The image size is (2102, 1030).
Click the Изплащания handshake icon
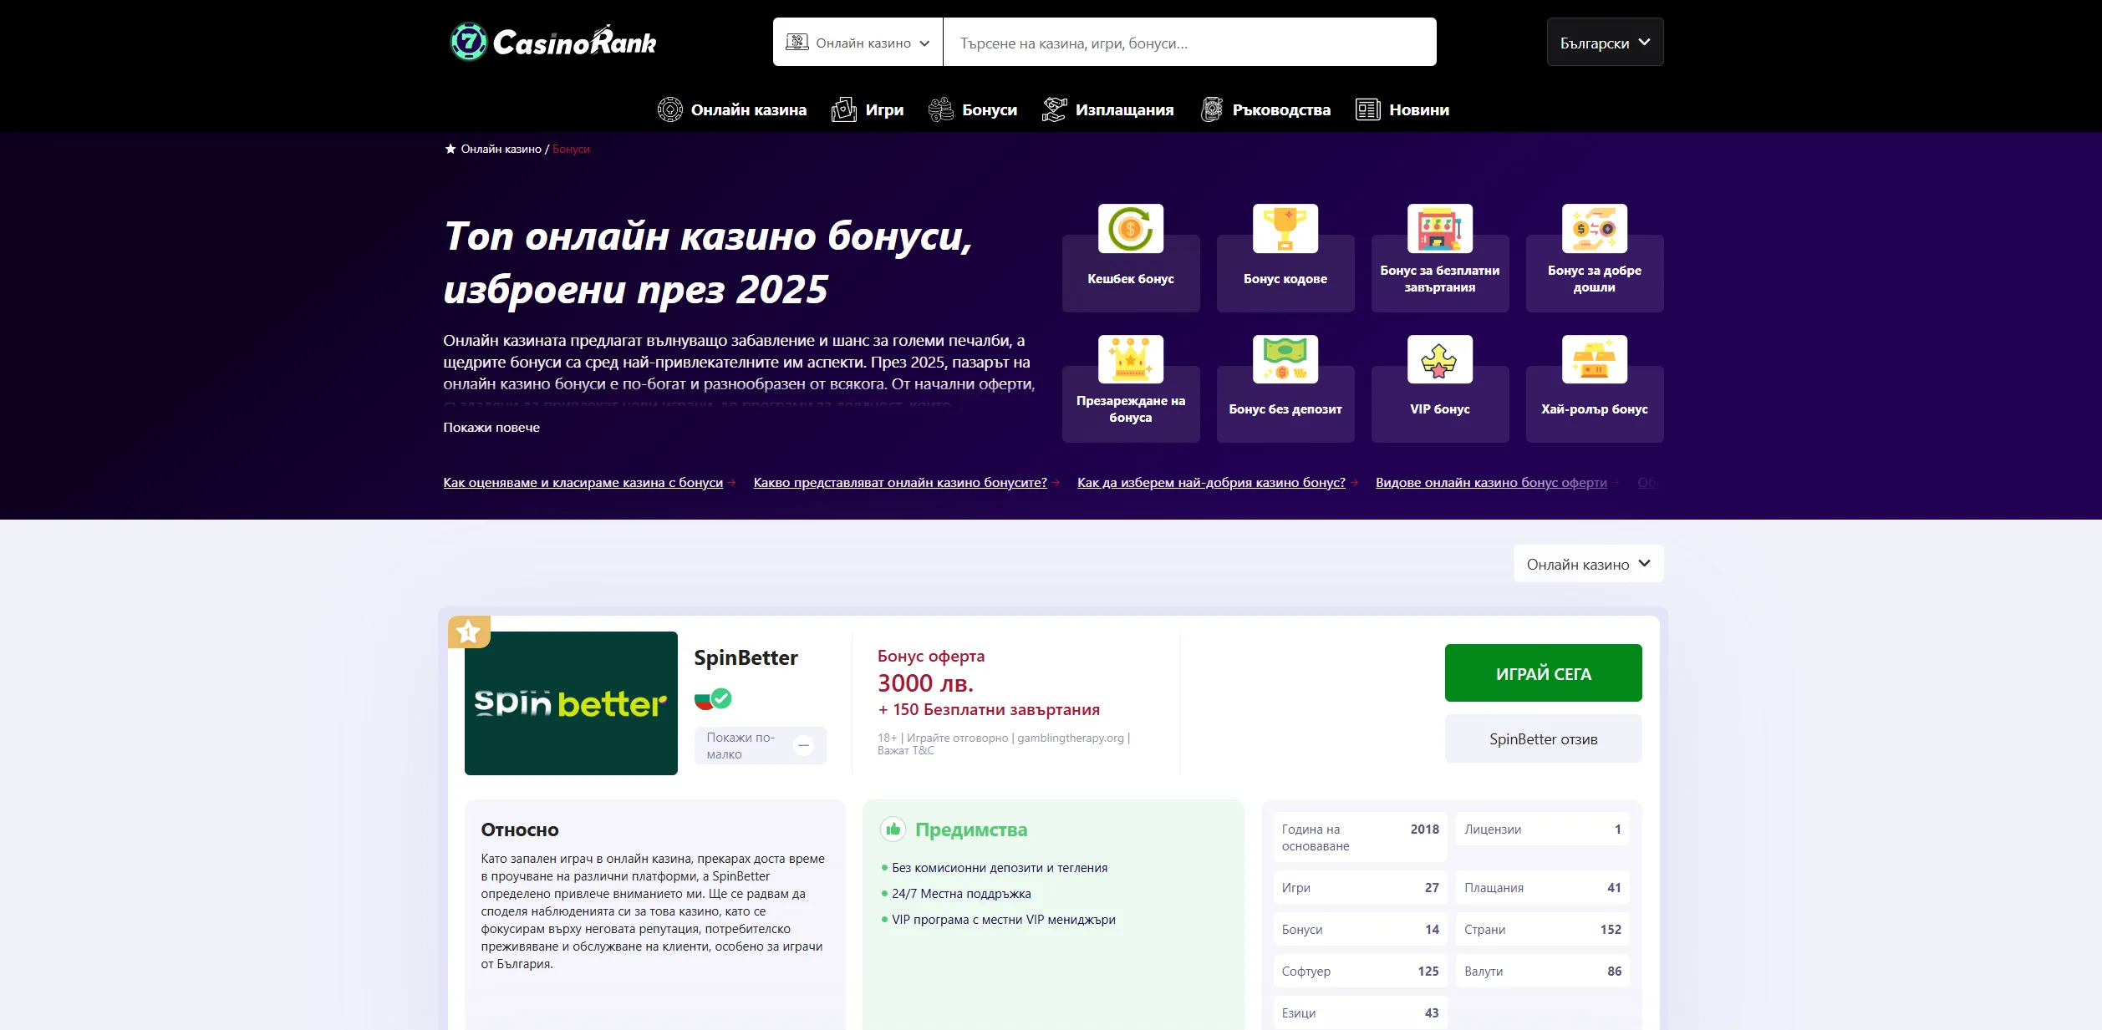tap(1054, 109)
